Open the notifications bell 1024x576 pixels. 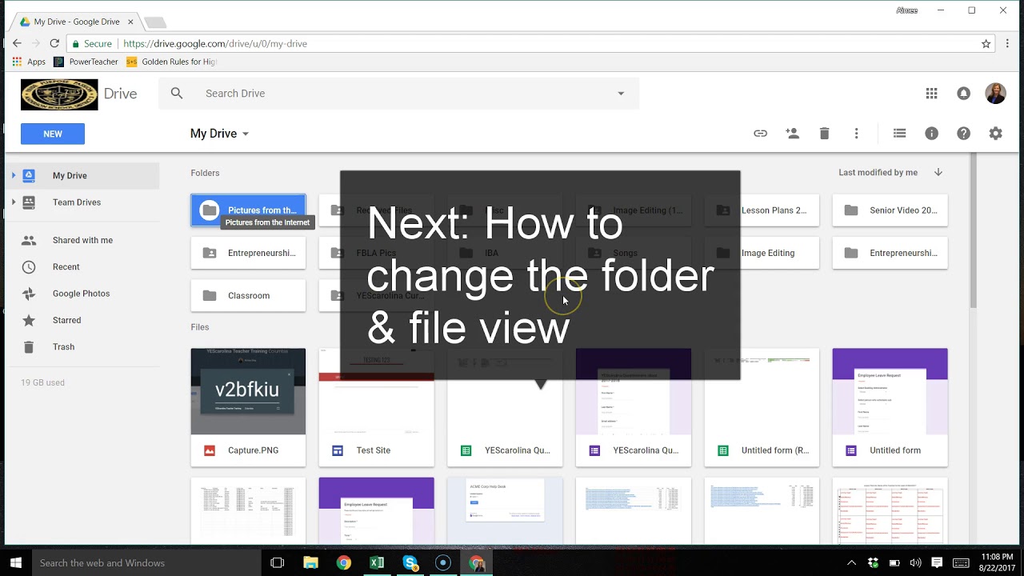[963, 94]
